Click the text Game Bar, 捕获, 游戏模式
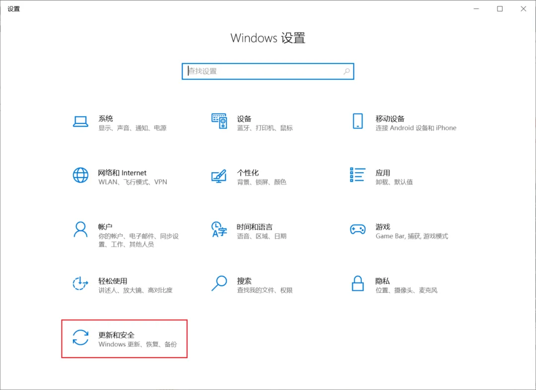The height and width of the screenshot is (390, 536). pyautogui.click(x=412, y=236)
